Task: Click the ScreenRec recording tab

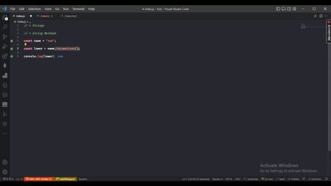Action: pyautogui.click(x=329, y=31)
